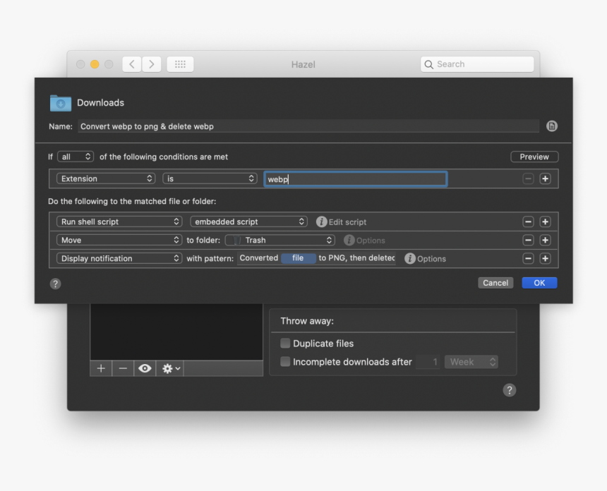Add a condition after the Extension row

tap(545, 178)
